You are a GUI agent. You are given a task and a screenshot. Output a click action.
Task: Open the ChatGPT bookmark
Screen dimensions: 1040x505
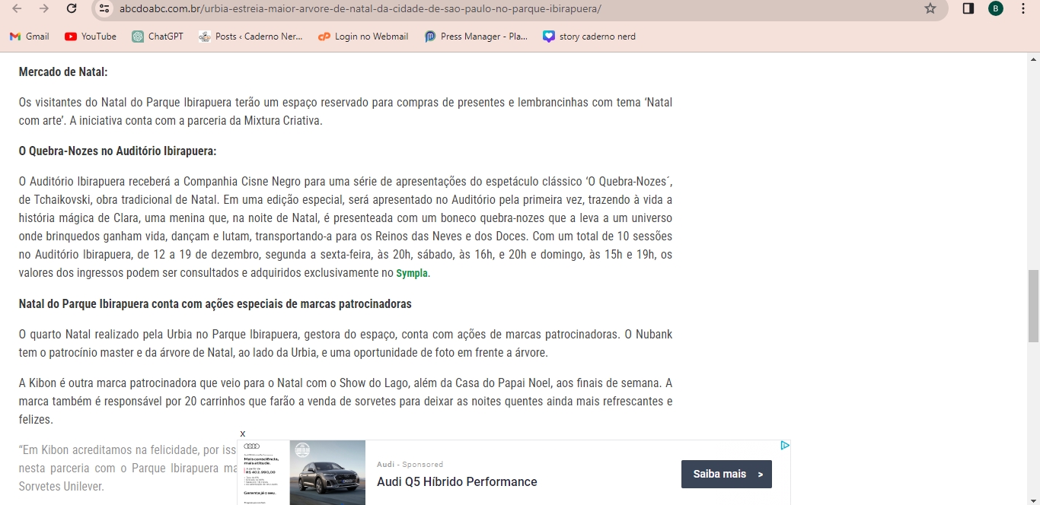pos(158,37)
